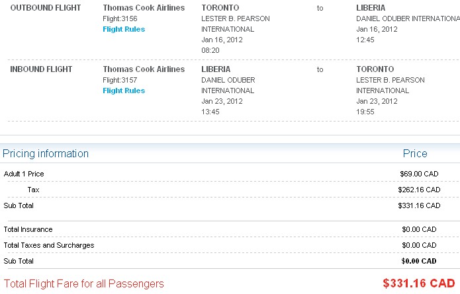Click the Adult 1 Price row label

click(24, 174)
